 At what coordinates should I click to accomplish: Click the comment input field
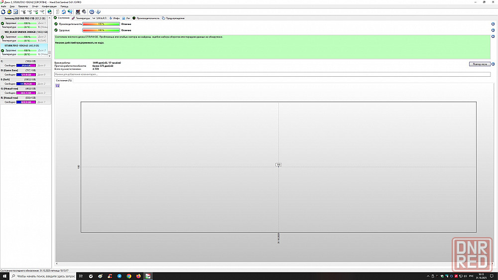coord(272,74)
